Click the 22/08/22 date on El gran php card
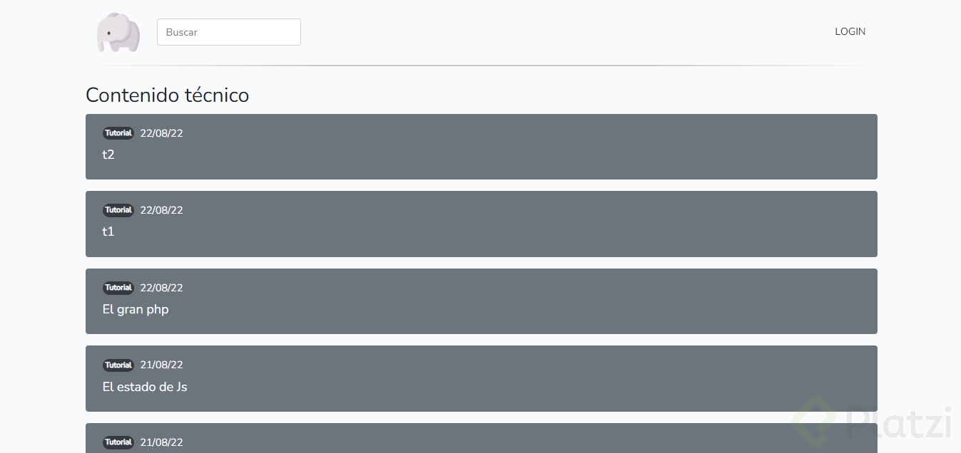 (162, 288)
